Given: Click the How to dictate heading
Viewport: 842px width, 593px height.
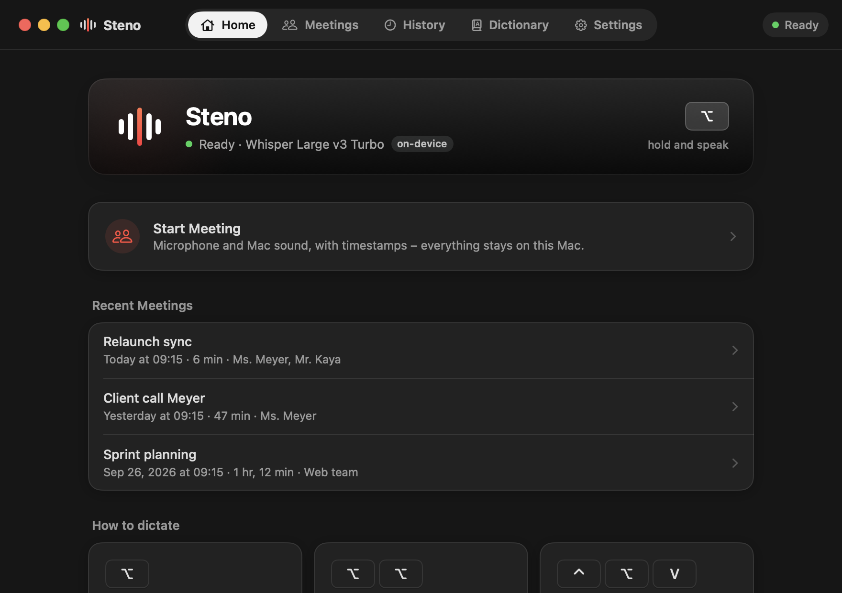Looking at the screenshot, I should (136, 526).
